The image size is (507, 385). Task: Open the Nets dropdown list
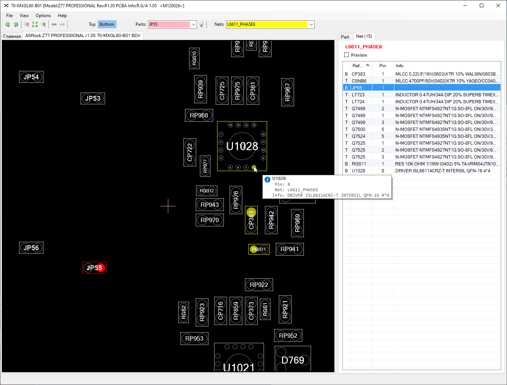click(311, 24)
